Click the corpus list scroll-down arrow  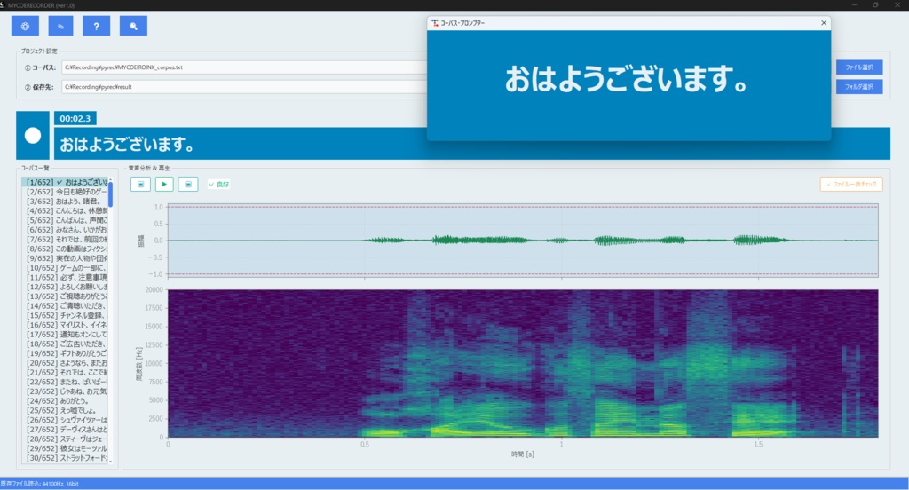coord(110,461)
